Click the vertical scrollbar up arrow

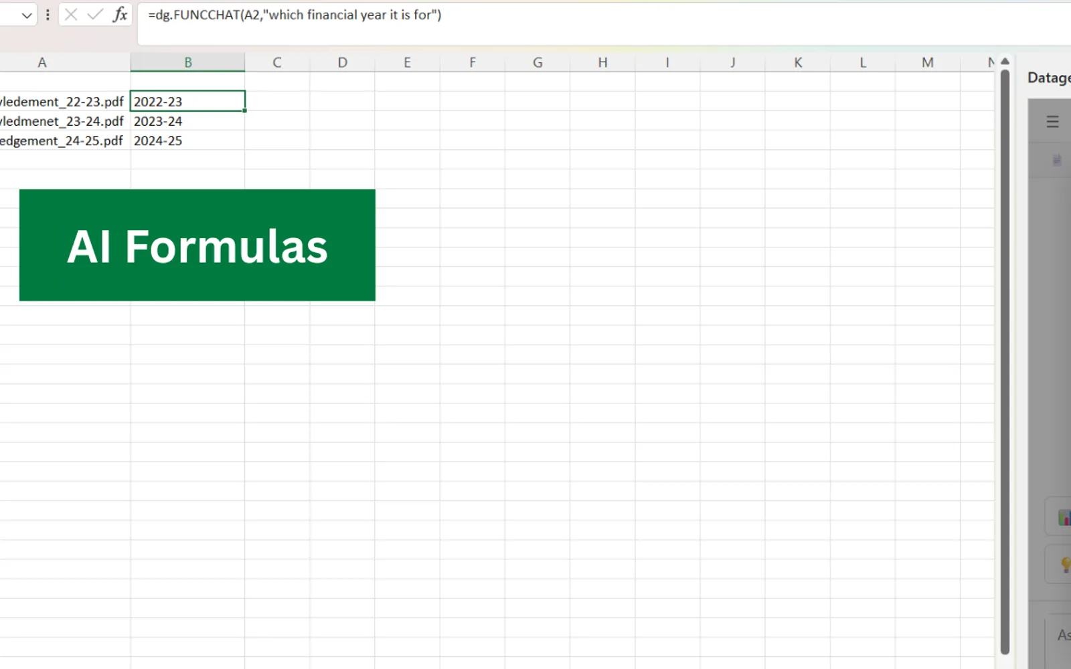pos(1005,62)
